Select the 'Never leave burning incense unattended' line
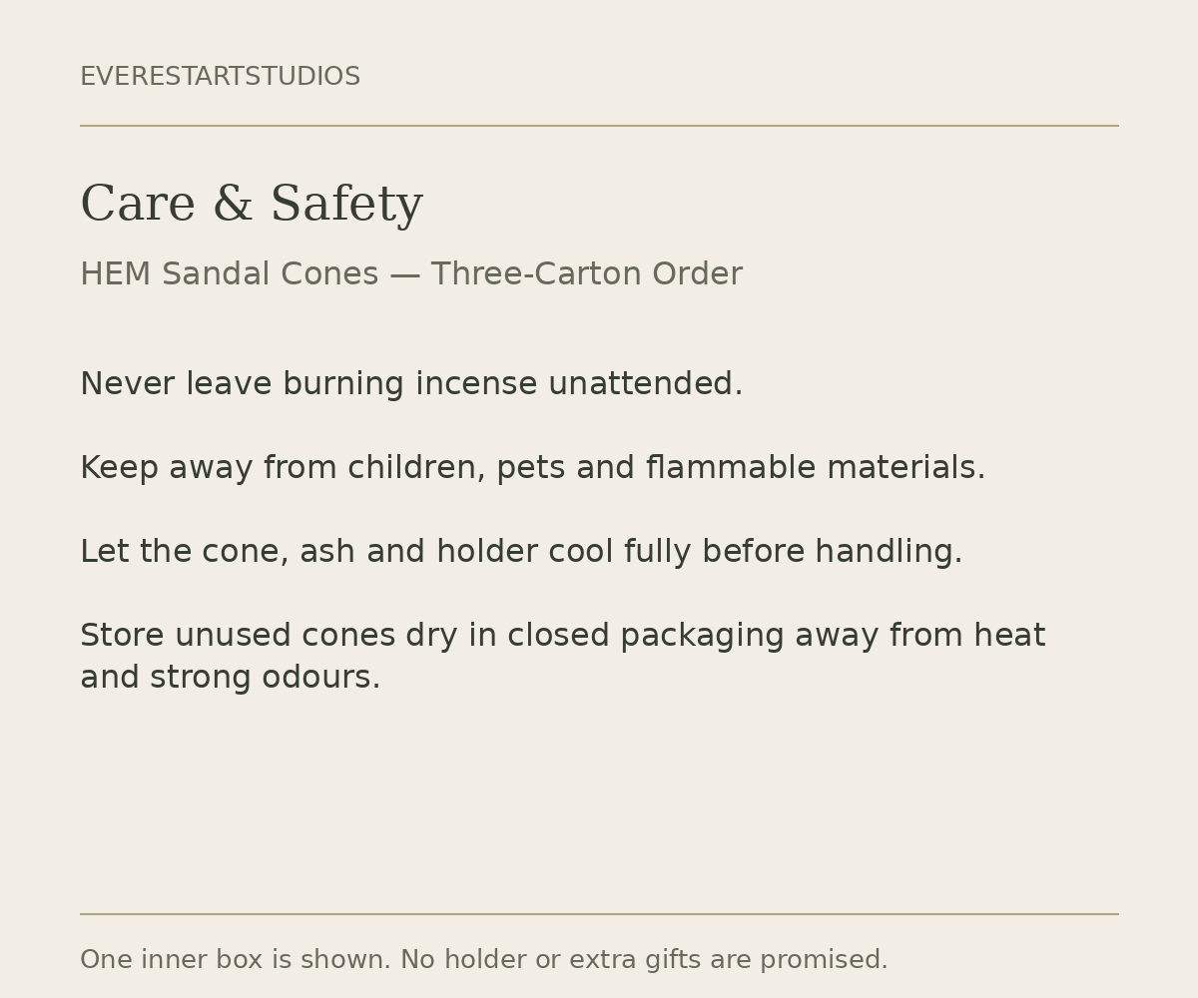This screenshot has width=1198, height=998. 411,384
